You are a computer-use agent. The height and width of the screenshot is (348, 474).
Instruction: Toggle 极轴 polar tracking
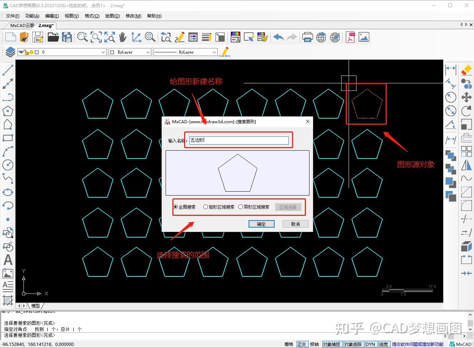pos(314,344)
